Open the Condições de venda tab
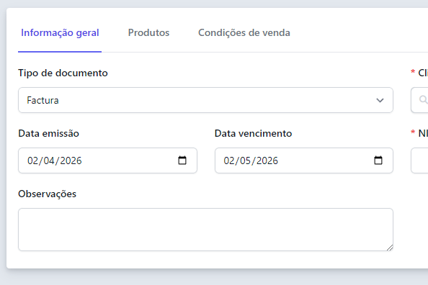Screen dimensions: 428x285 pyautogui.click(x=244, y=32)
